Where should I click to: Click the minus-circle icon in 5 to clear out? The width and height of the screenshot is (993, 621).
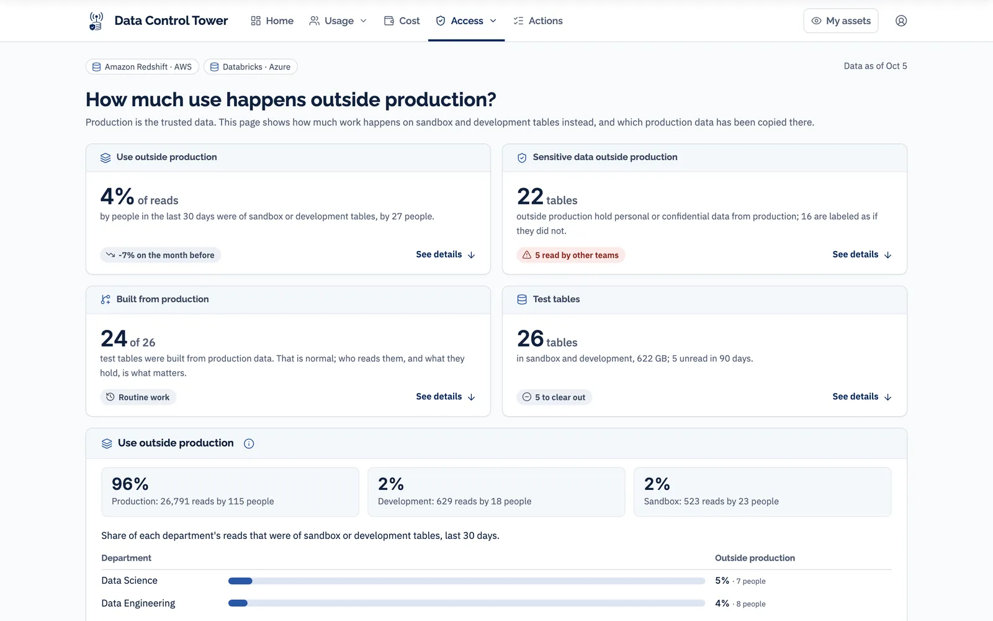[x=527, y=397]
